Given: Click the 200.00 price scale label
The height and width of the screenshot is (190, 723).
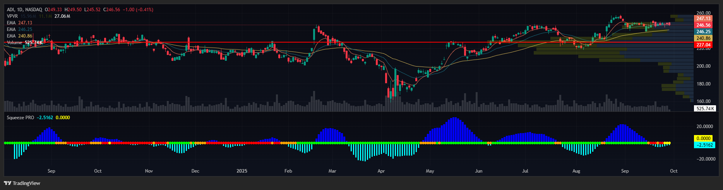Looking at the screenshot, I should click(703, 66).
